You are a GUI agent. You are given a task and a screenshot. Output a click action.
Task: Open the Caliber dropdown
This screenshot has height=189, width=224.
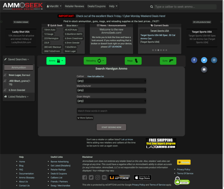[x=111, y=81]
